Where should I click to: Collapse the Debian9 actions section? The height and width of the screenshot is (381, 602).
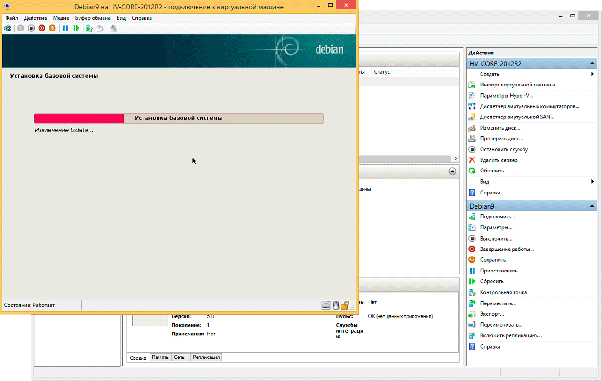point(593,206)
